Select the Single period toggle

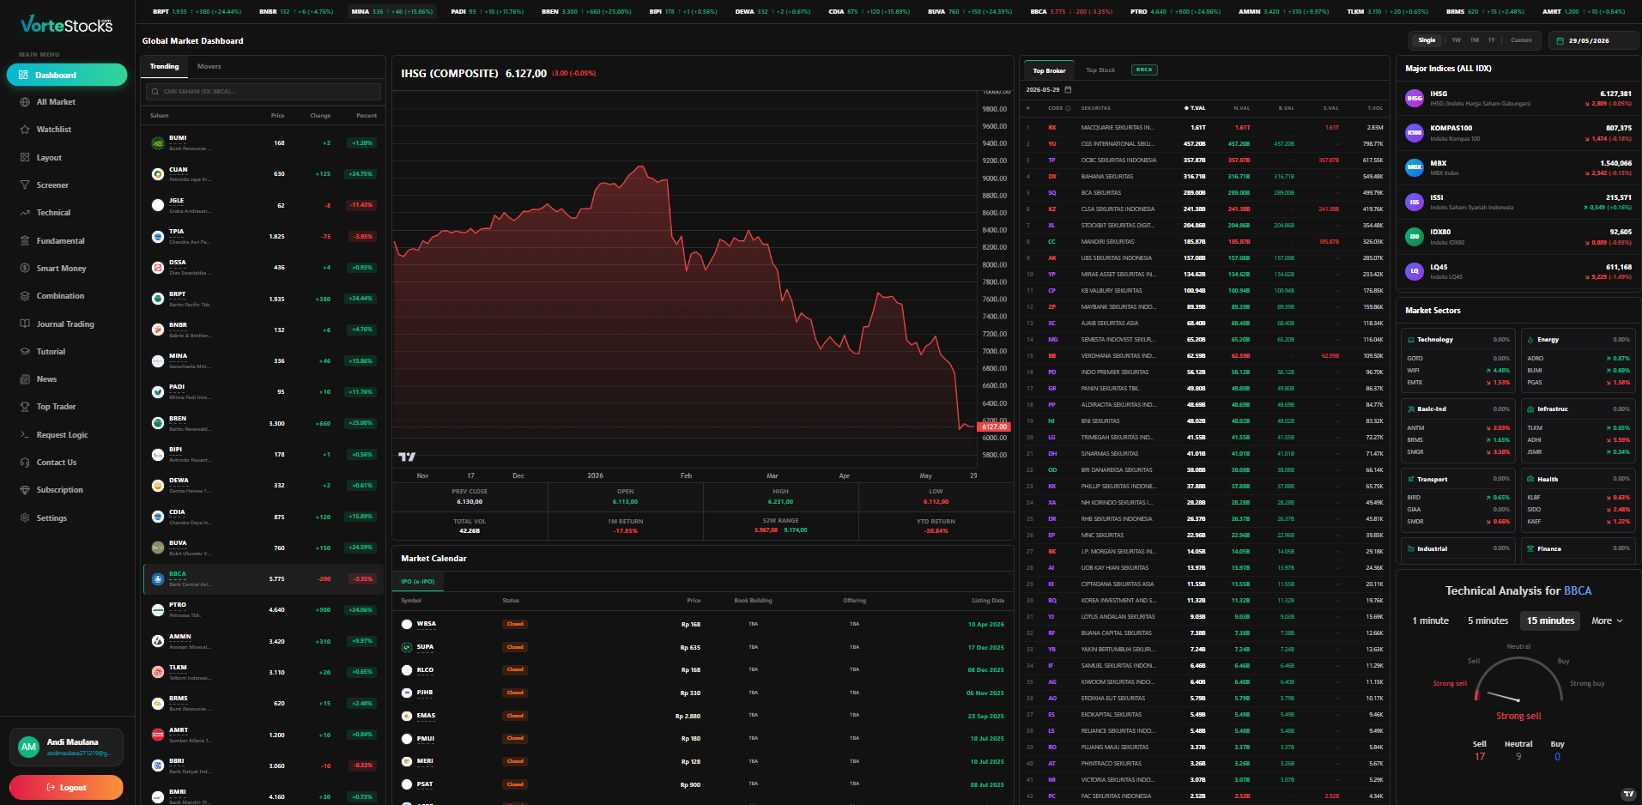1427,40
